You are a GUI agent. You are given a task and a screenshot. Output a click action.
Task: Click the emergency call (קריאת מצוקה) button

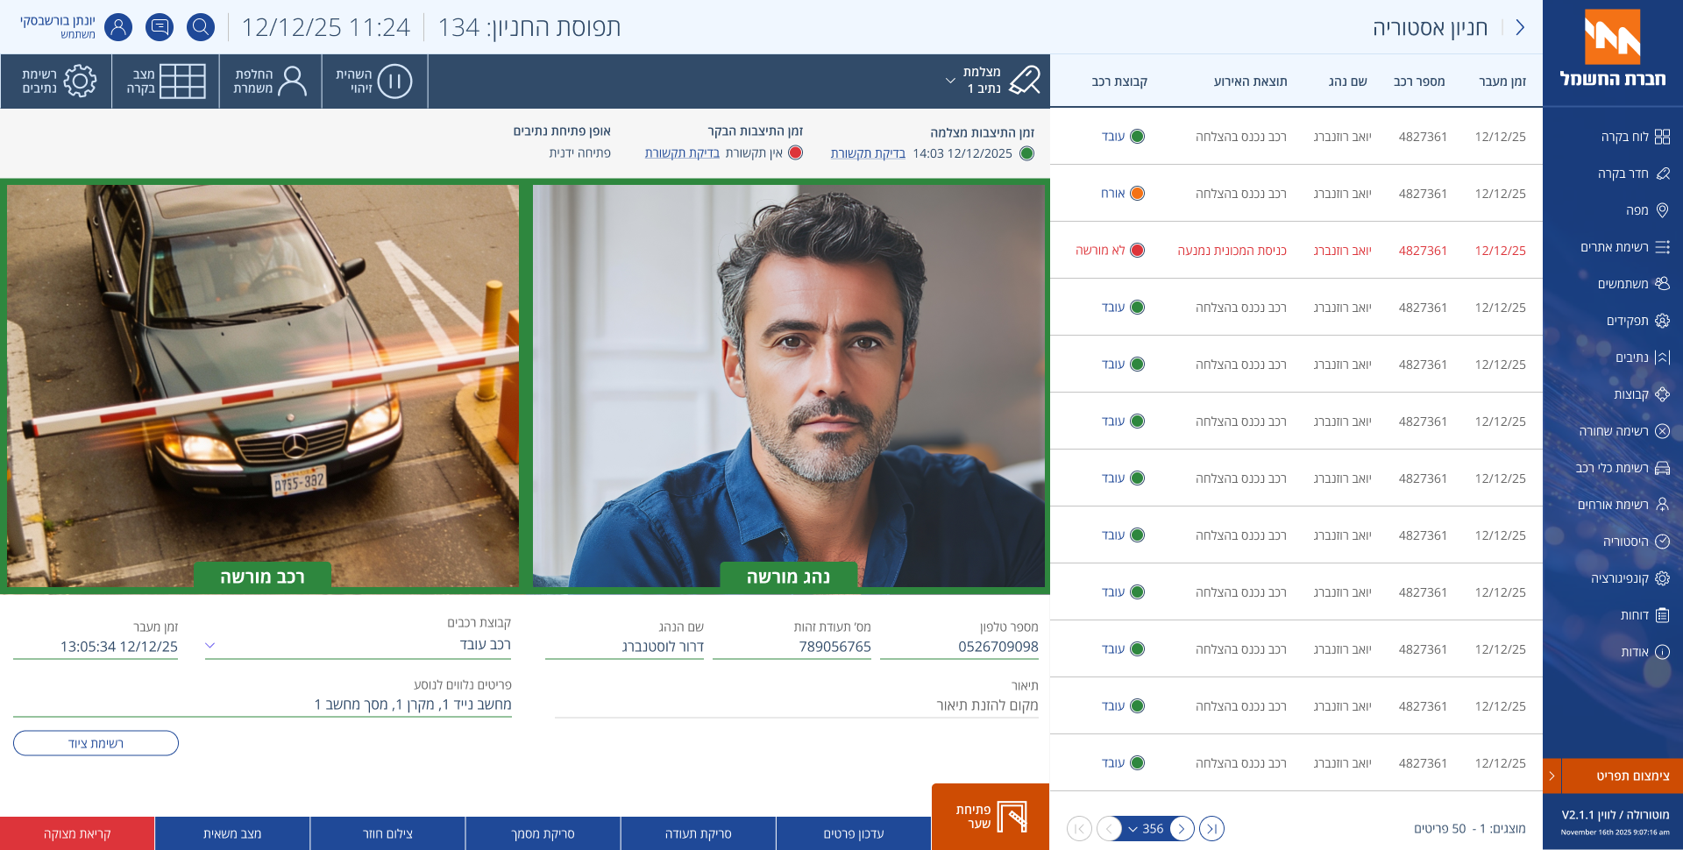[x=77, y=834]
